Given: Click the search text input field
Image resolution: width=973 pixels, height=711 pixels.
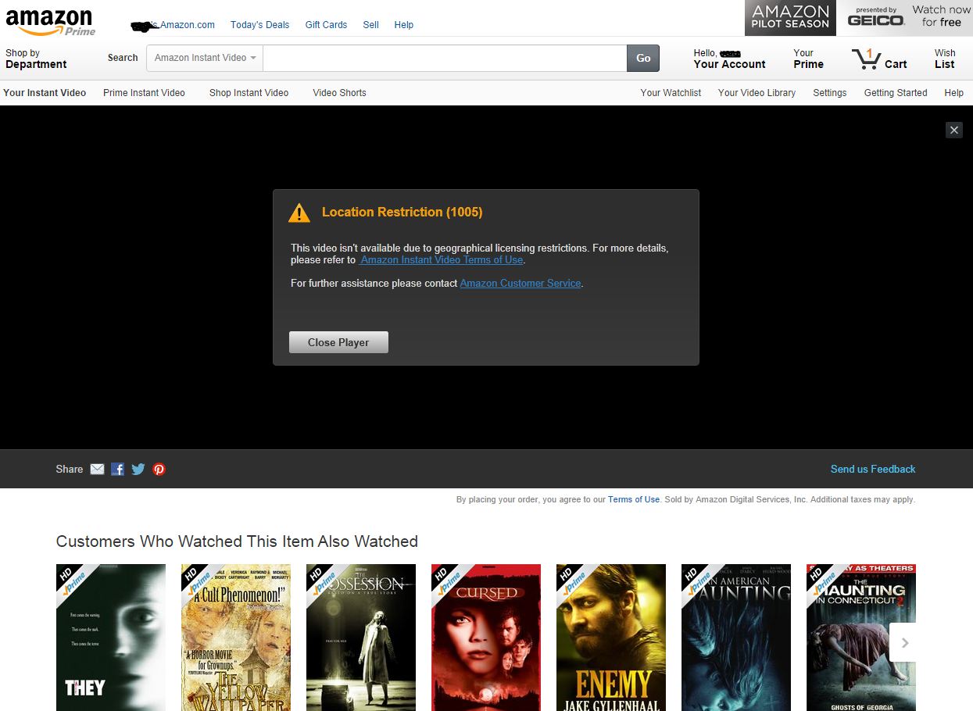Looking at the screenshot, I should pyautogui.click(x=444, y=58).
